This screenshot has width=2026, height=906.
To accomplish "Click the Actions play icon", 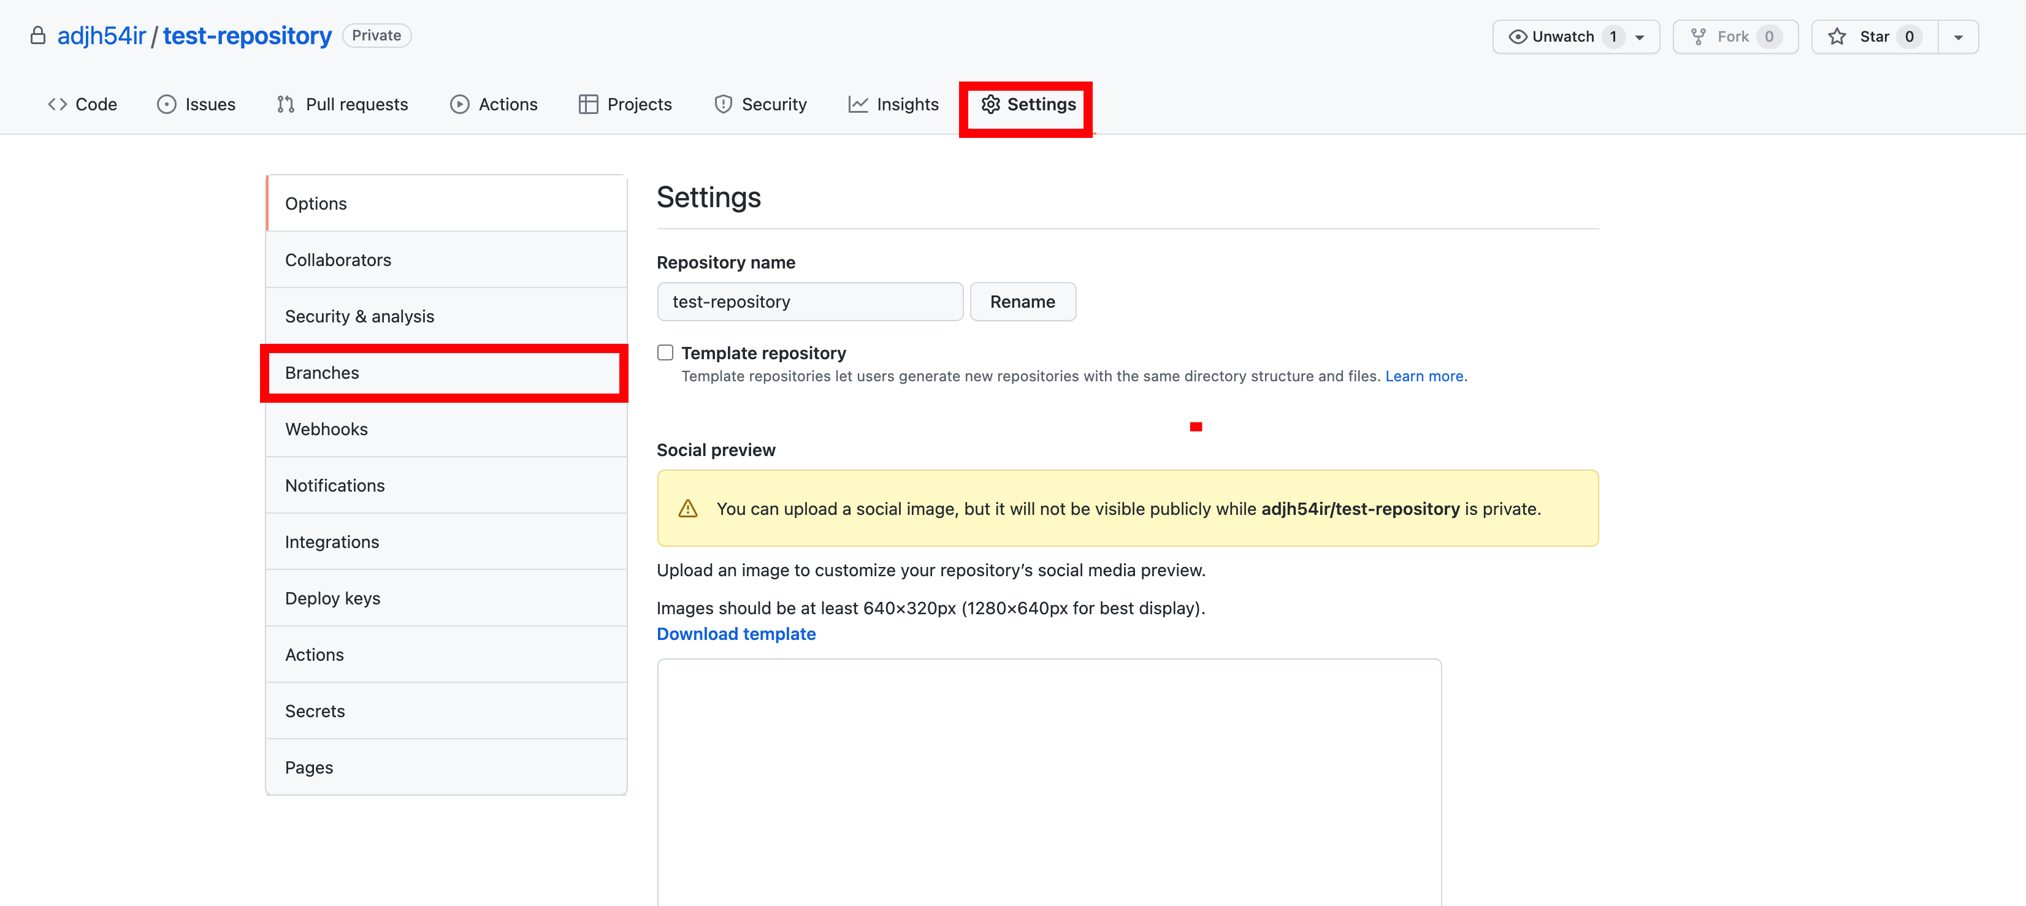I will 459,105.
